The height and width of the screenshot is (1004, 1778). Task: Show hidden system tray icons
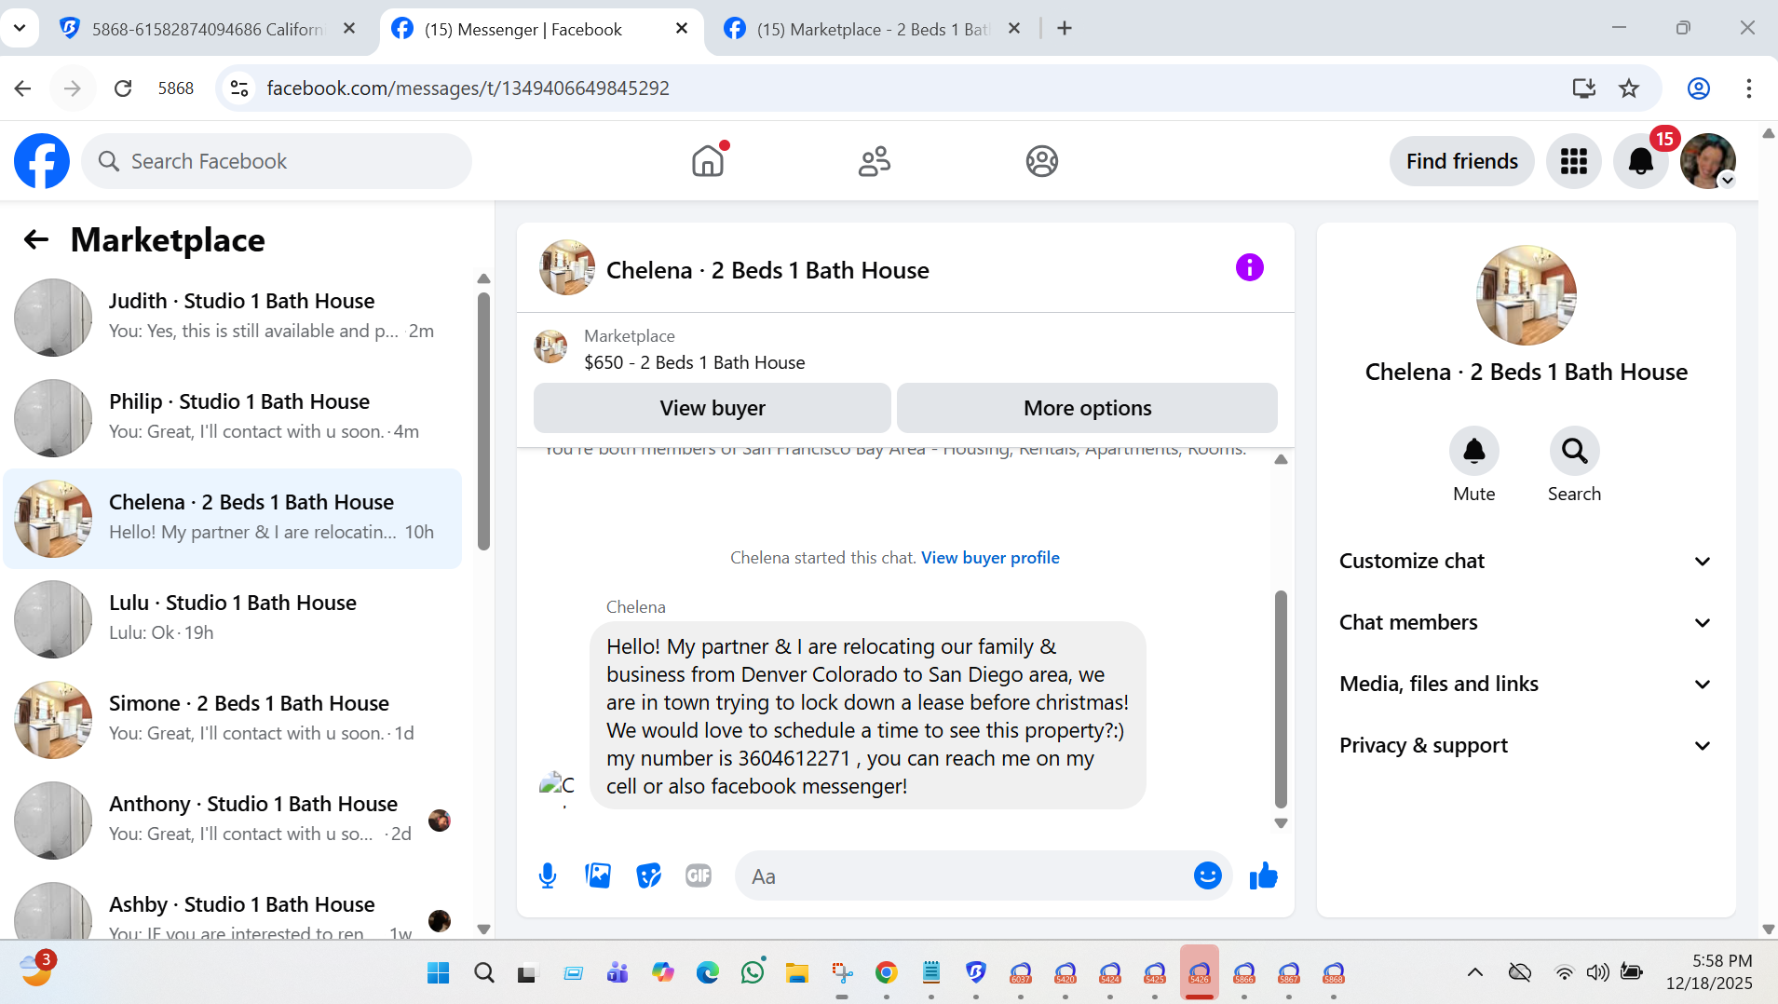1475,973
